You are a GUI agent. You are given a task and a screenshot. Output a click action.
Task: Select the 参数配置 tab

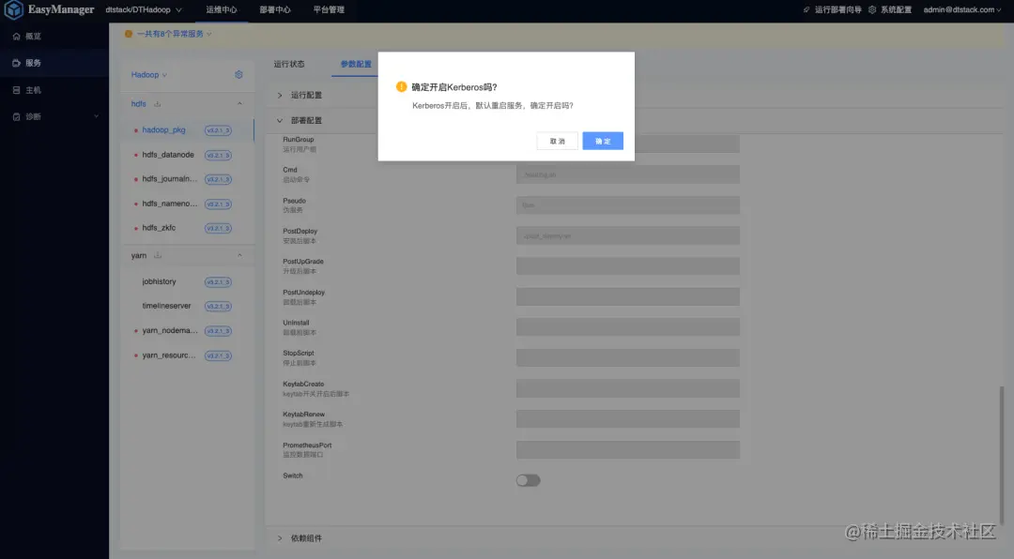pos(356,64)
